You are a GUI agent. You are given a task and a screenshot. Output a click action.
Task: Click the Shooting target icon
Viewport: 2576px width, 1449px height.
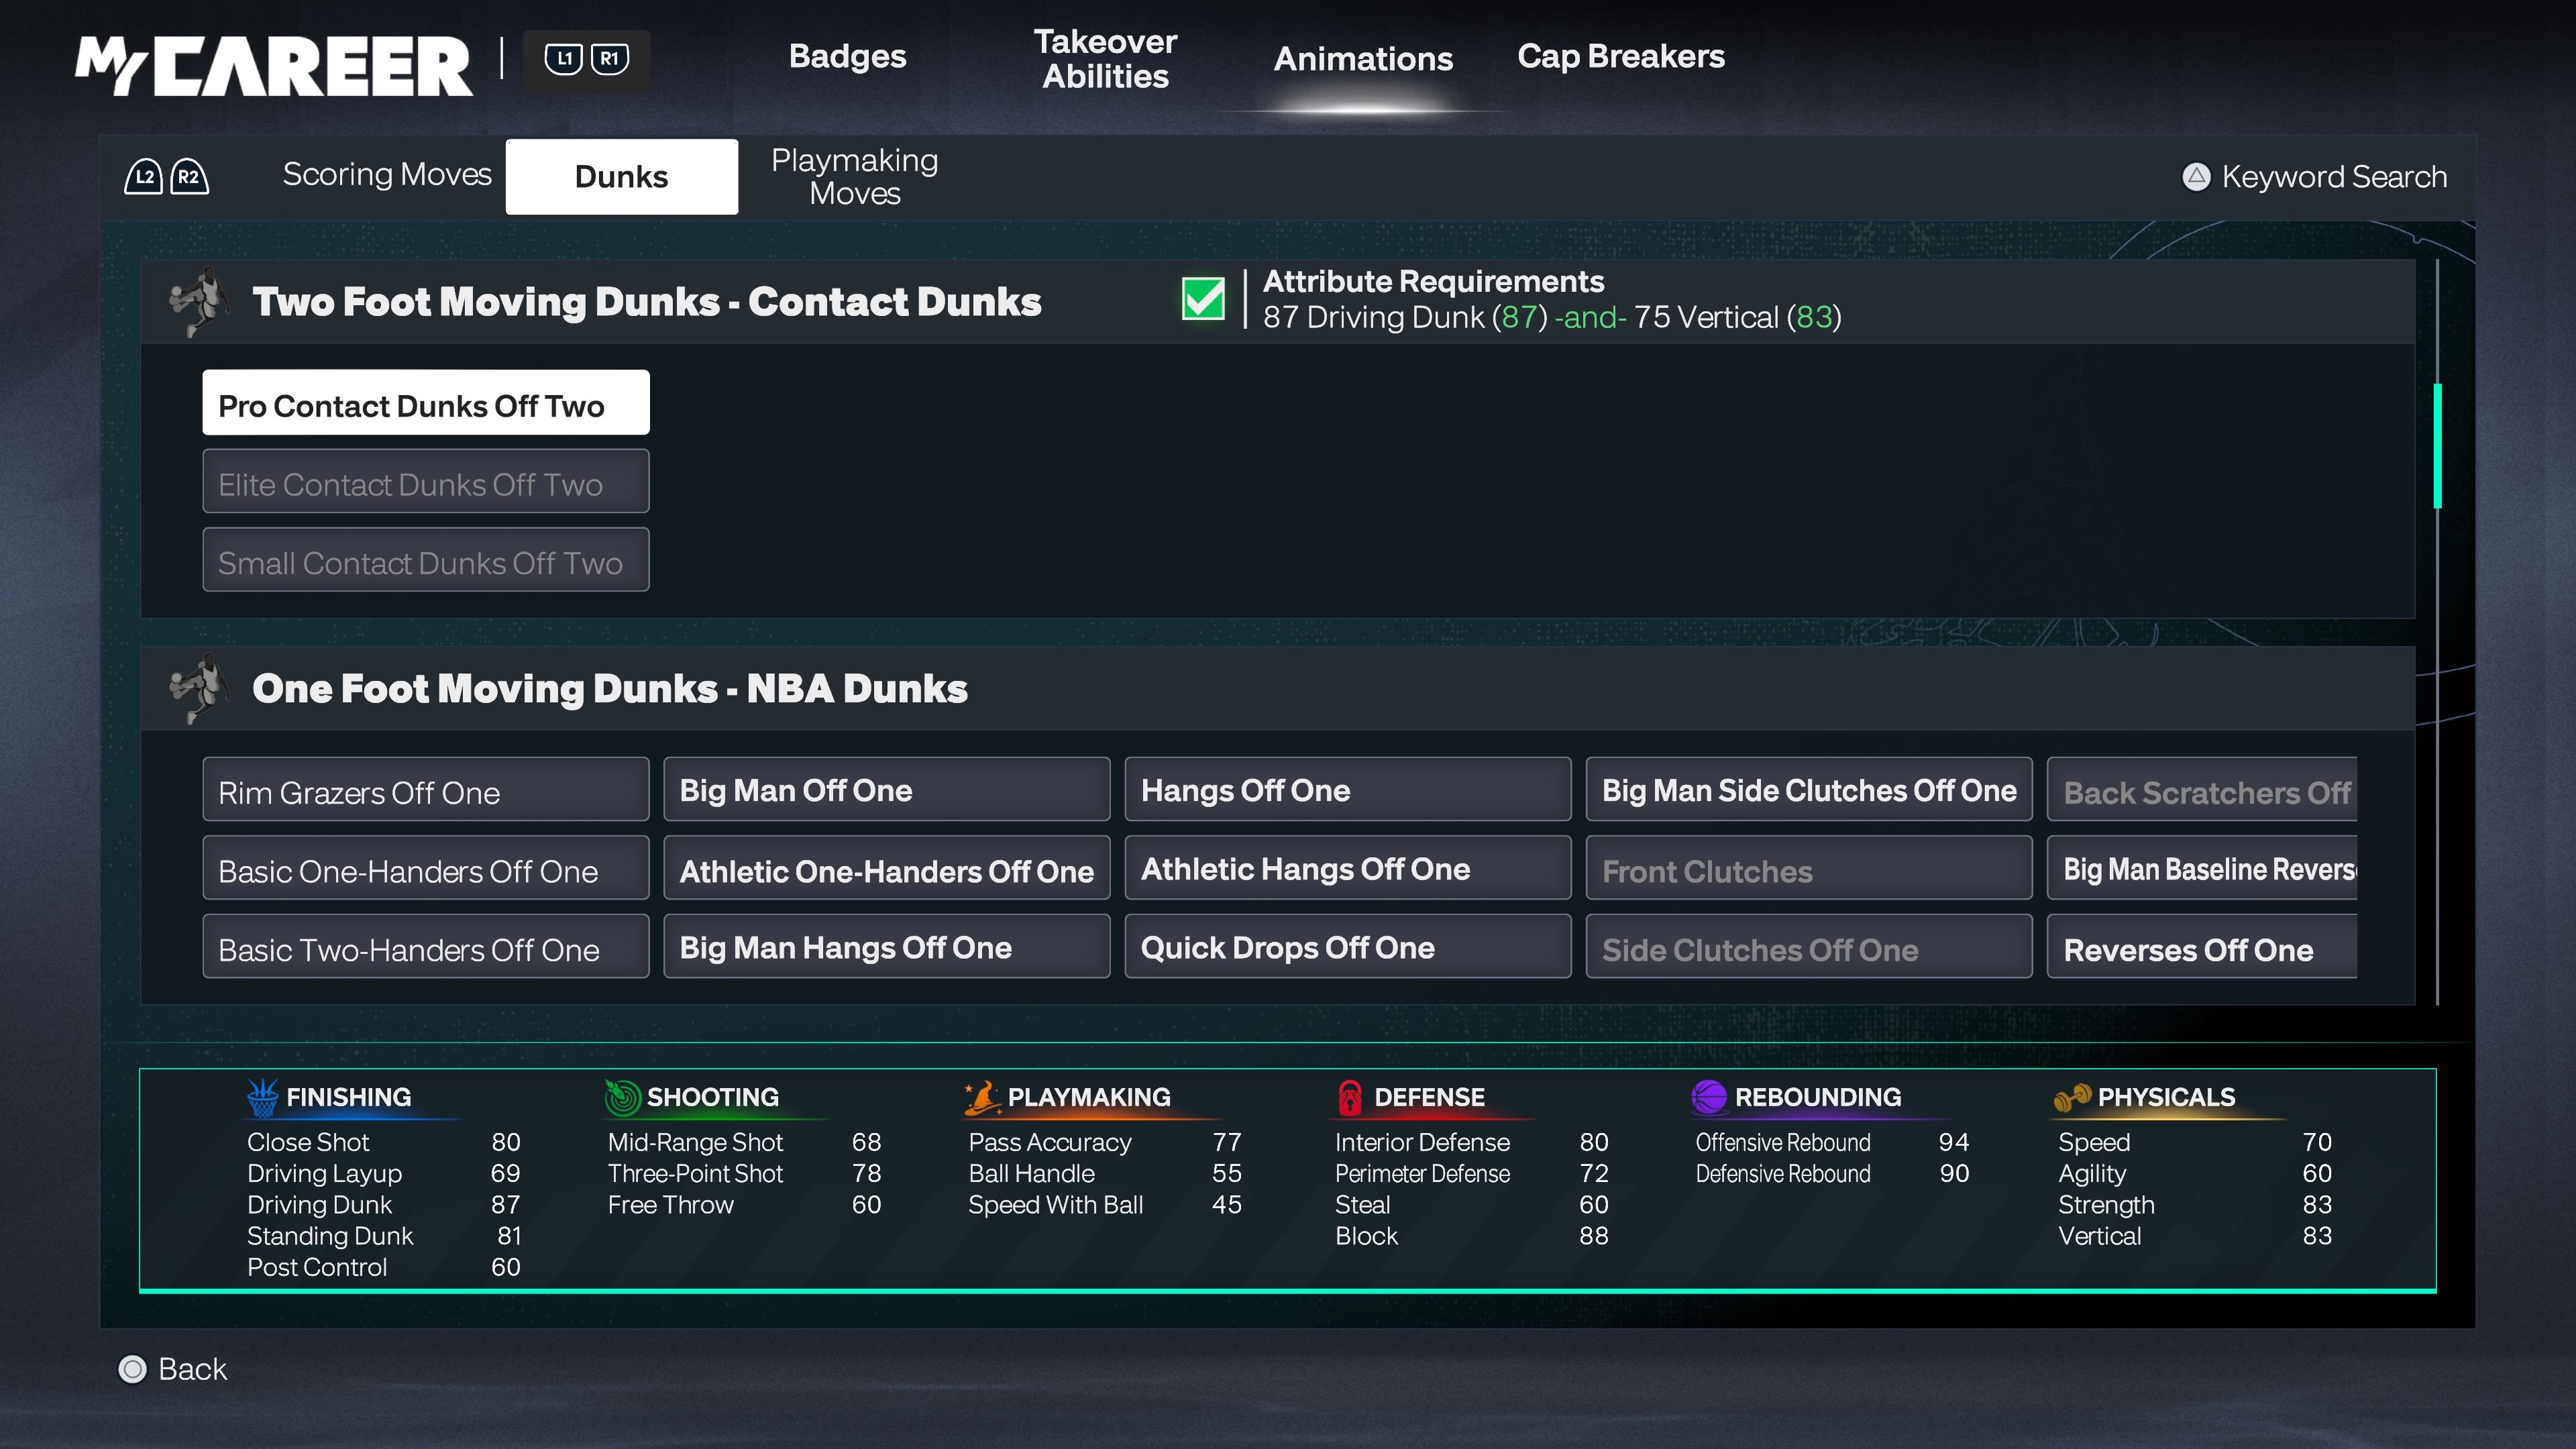coord(622,1097)
